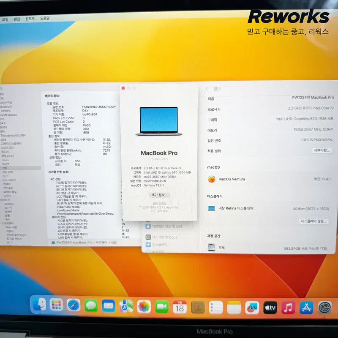This screenshot has width=338, height=338.
Task: Open Maps from the Dock
Action: point(126,306)
